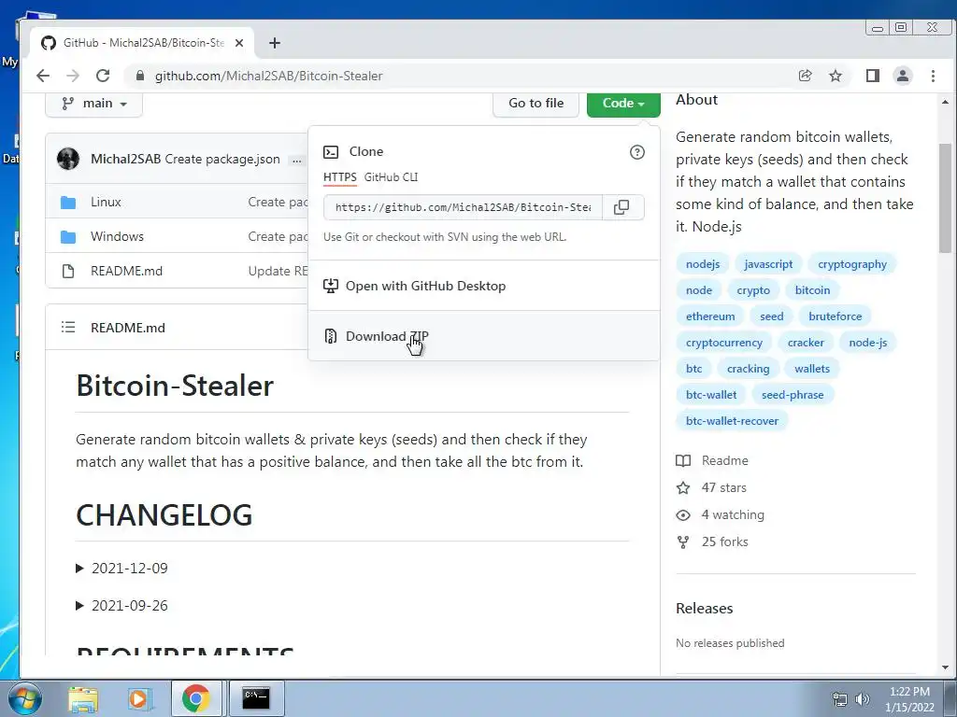
Task: Click the javascript topic tag
Action: 768,264
